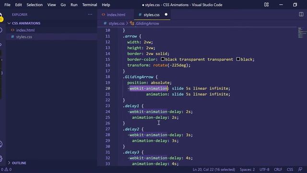
Task: Click 'position: absolute;' on line 19
Action: point(149,83)
